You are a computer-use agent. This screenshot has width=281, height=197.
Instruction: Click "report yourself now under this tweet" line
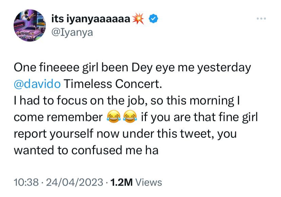pyautogui.click(x=115, y=134)
